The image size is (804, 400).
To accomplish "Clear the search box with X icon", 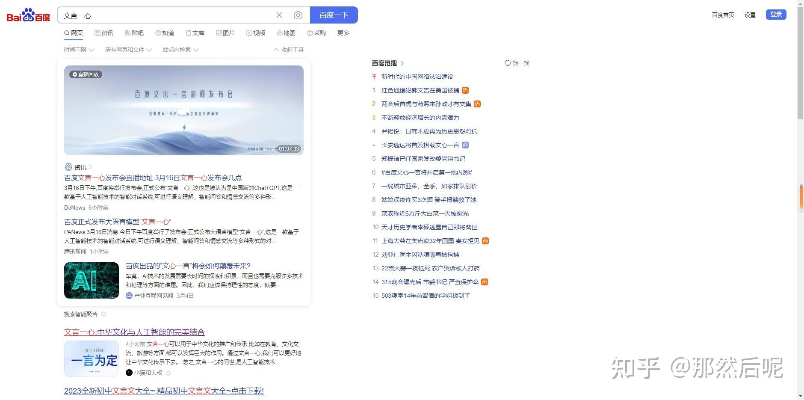I will (x=279, y=15).
